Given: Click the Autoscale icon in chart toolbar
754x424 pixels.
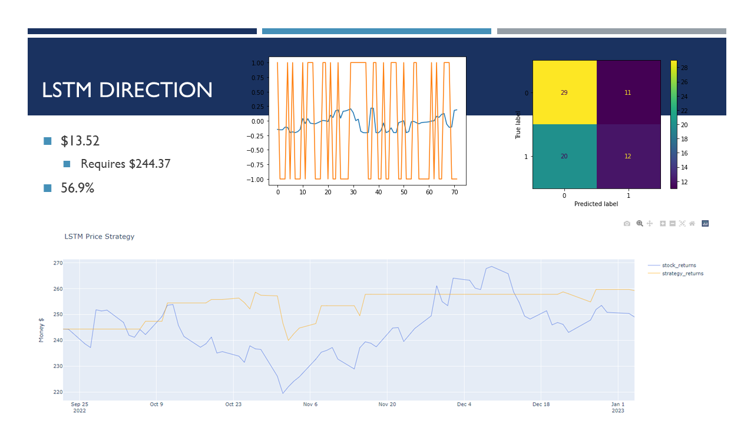Looking at the screenshot, I should coord(682,224).
